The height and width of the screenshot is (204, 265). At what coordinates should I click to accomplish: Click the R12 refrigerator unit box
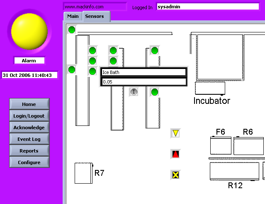pos(234,171)
